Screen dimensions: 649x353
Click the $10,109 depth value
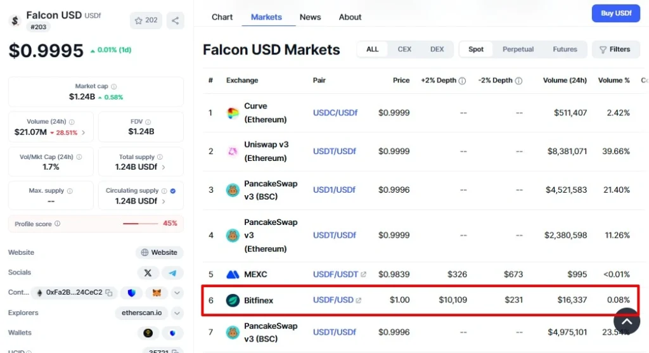(453, 300)
